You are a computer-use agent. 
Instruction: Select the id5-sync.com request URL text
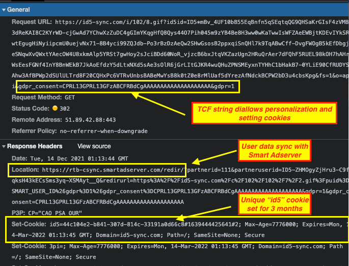[202, 22]
